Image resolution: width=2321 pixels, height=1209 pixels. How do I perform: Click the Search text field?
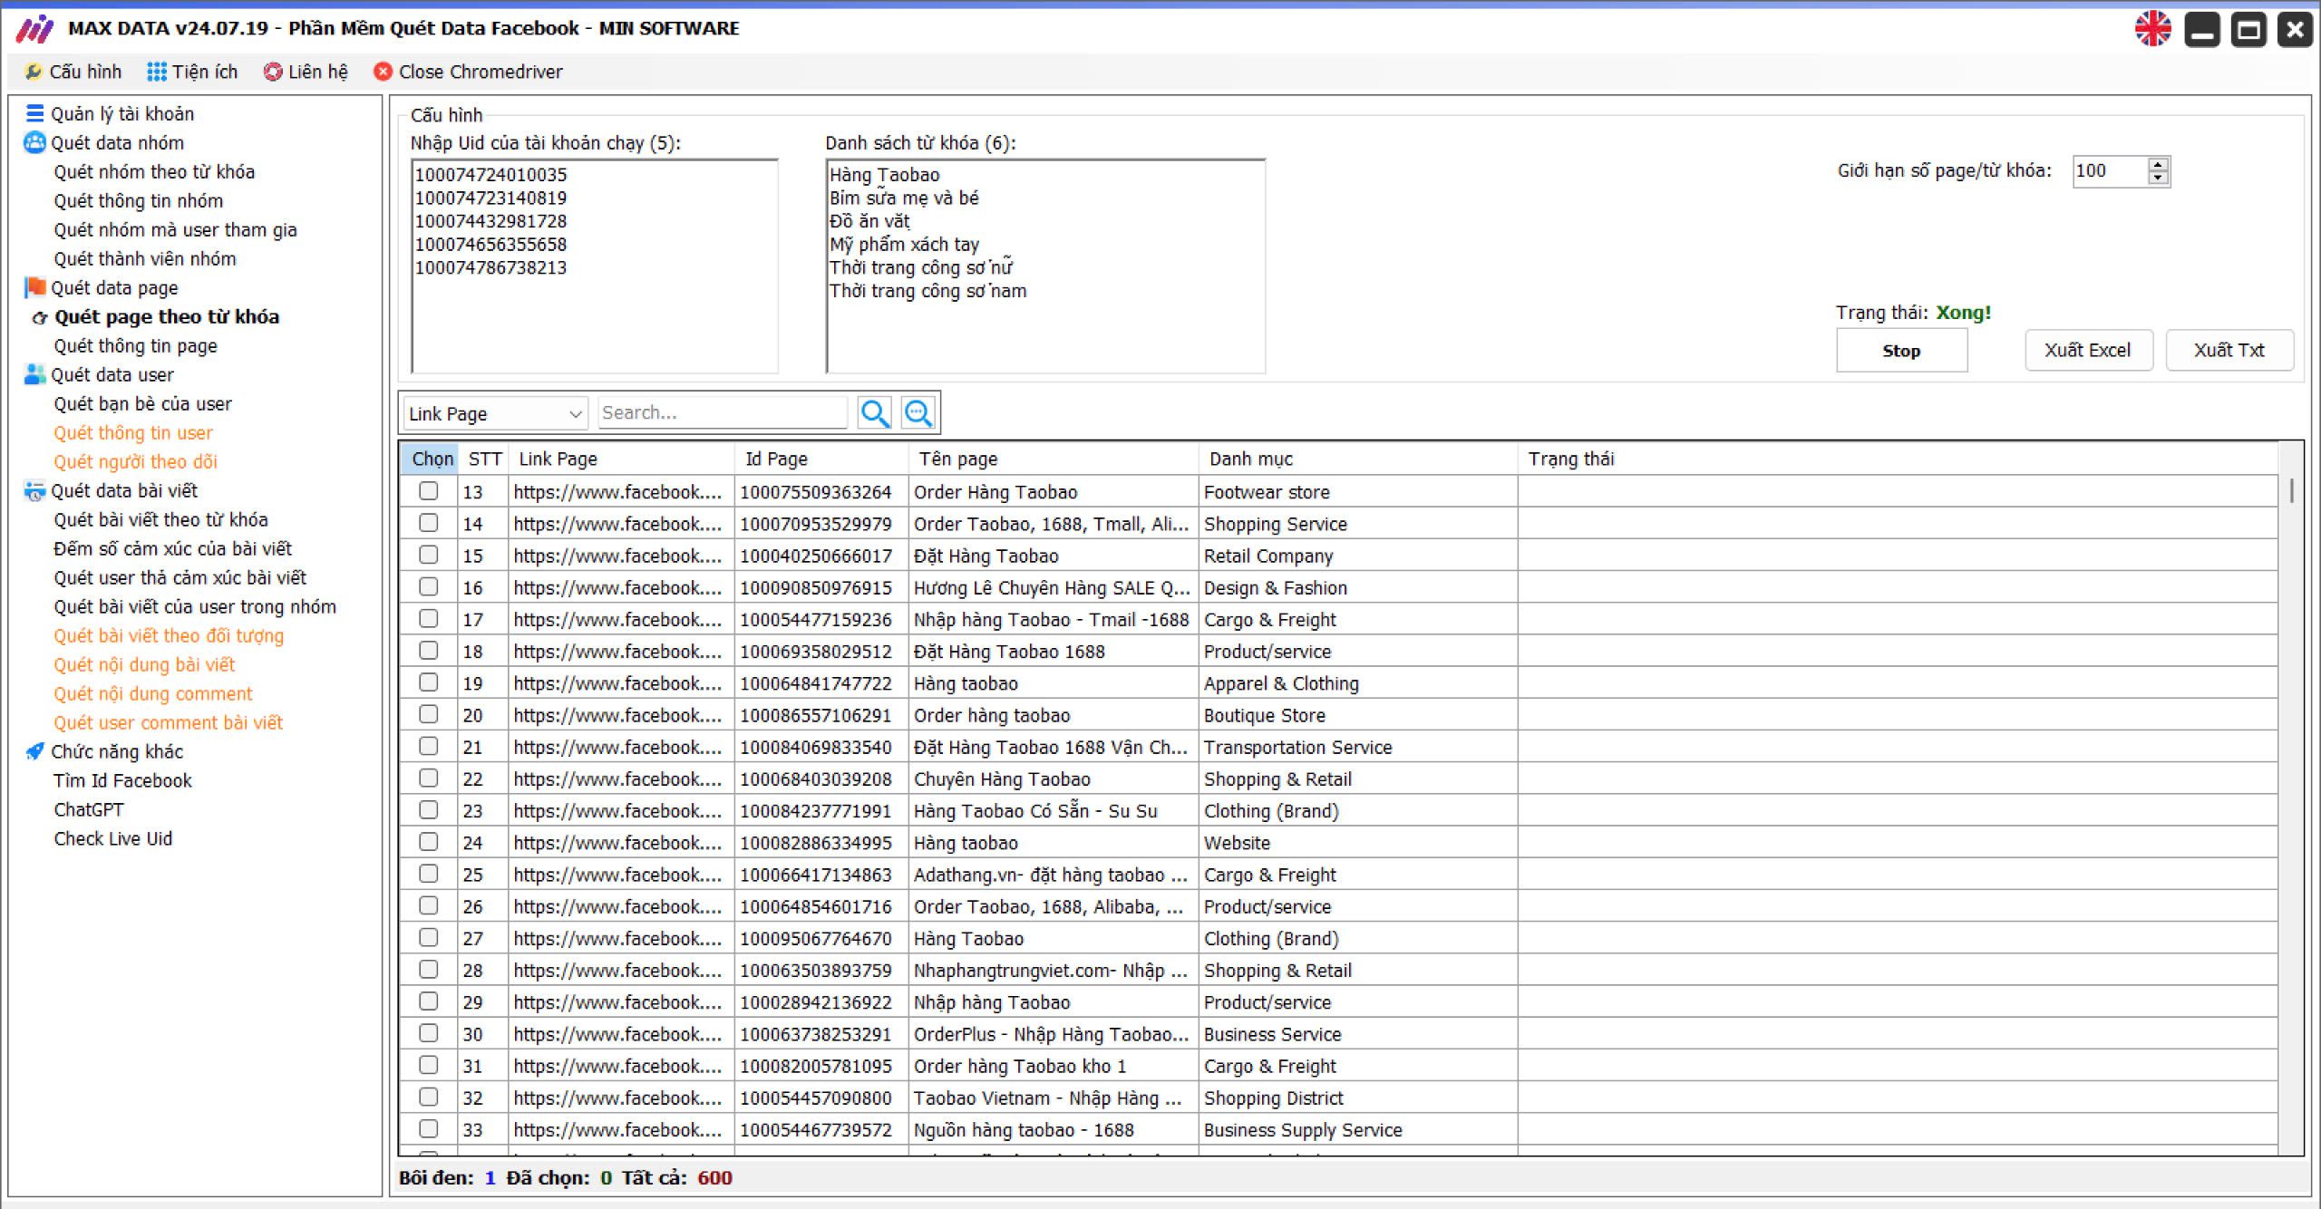[722, 413]
